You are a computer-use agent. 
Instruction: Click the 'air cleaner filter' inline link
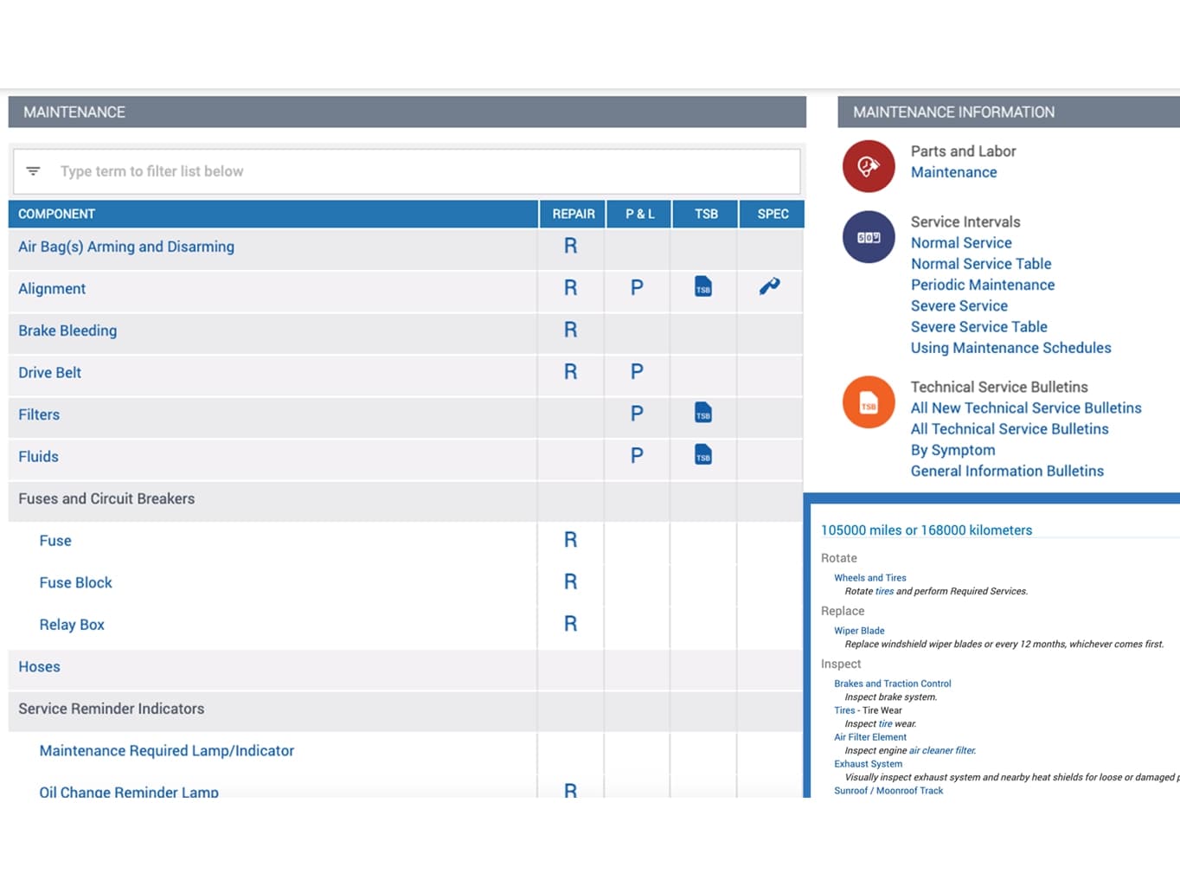click(942, 751)
